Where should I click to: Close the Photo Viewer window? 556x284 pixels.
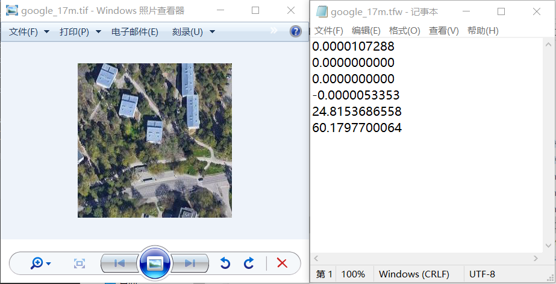click(x=291, y=11)
